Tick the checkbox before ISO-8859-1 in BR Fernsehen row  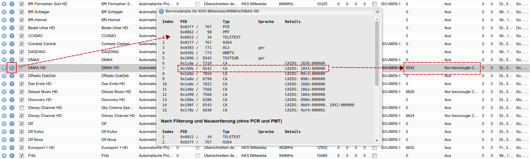click(x=374, y=4)
